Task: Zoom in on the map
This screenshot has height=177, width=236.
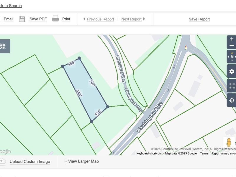Action: (232, 39)
